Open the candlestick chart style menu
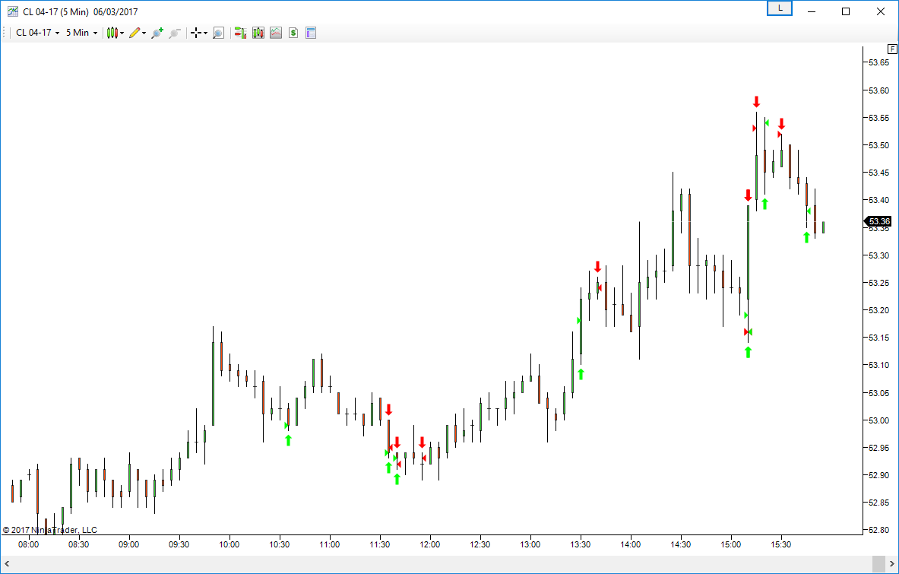Viewport: 899px width, 574px height. 116,33
